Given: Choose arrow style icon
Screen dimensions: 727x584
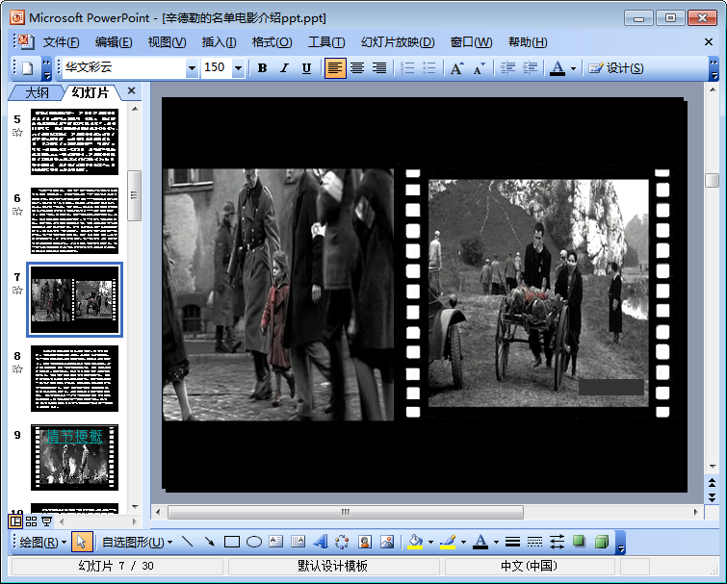Looking at the screenshot, I should coord(557,542).
